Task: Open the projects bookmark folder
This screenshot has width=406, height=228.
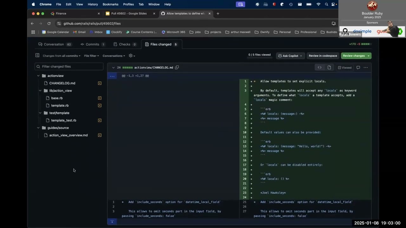Action: [213, 32]
